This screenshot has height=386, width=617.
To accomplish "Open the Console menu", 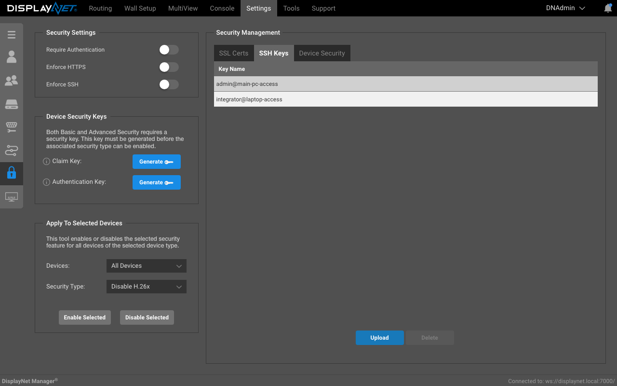I will 222,8.
